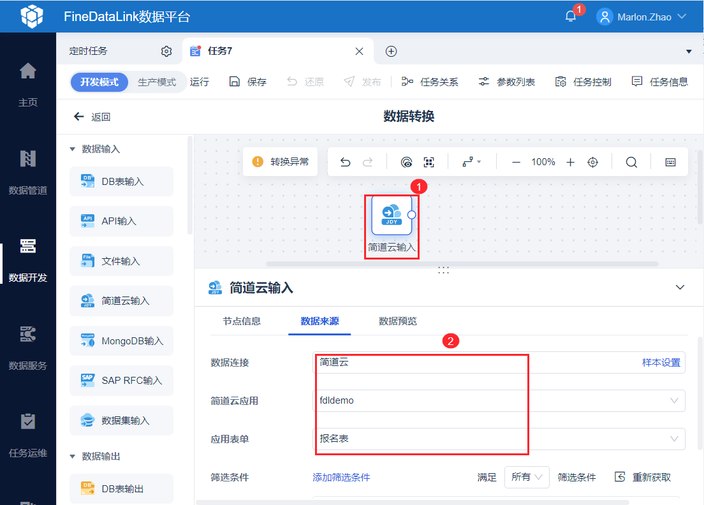The image size is (704, 505).
Task: Switch to 开发模式
Action: point(99,82)
